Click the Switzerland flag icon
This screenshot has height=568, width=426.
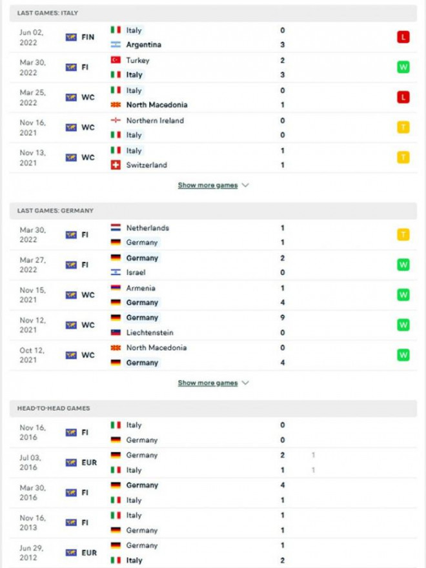tap(116, 165)
